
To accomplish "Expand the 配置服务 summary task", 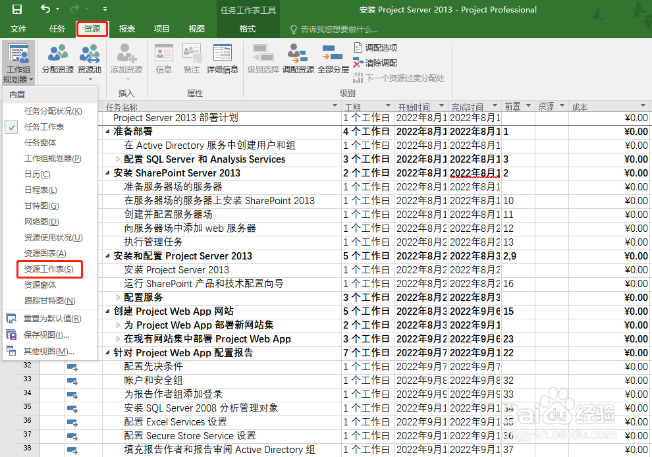I will click(118, 298).
